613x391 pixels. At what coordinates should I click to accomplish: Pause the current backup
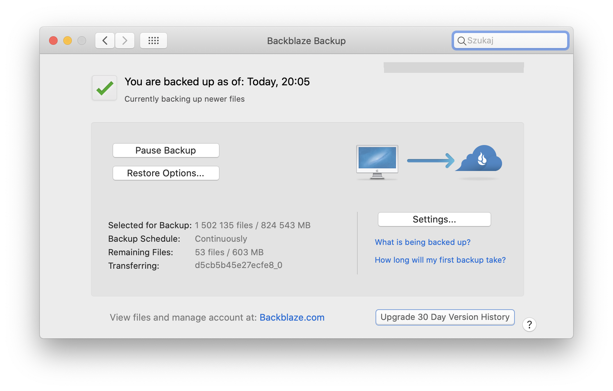pos(166,150)
